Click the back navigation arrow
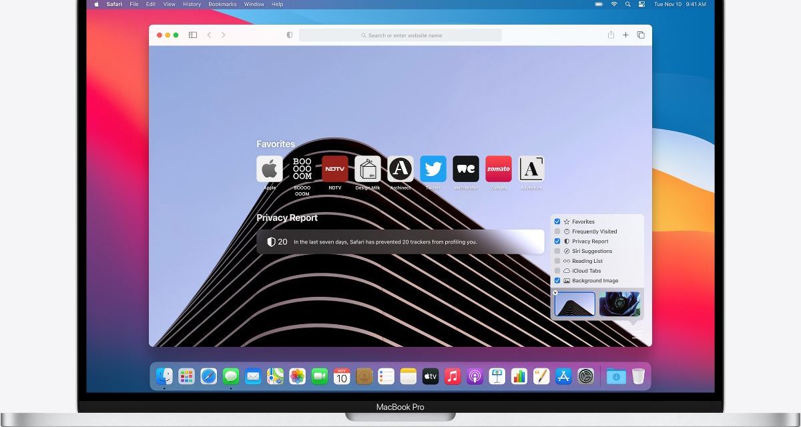This screenshot has height=427, width=801. [x=209, y=35]
